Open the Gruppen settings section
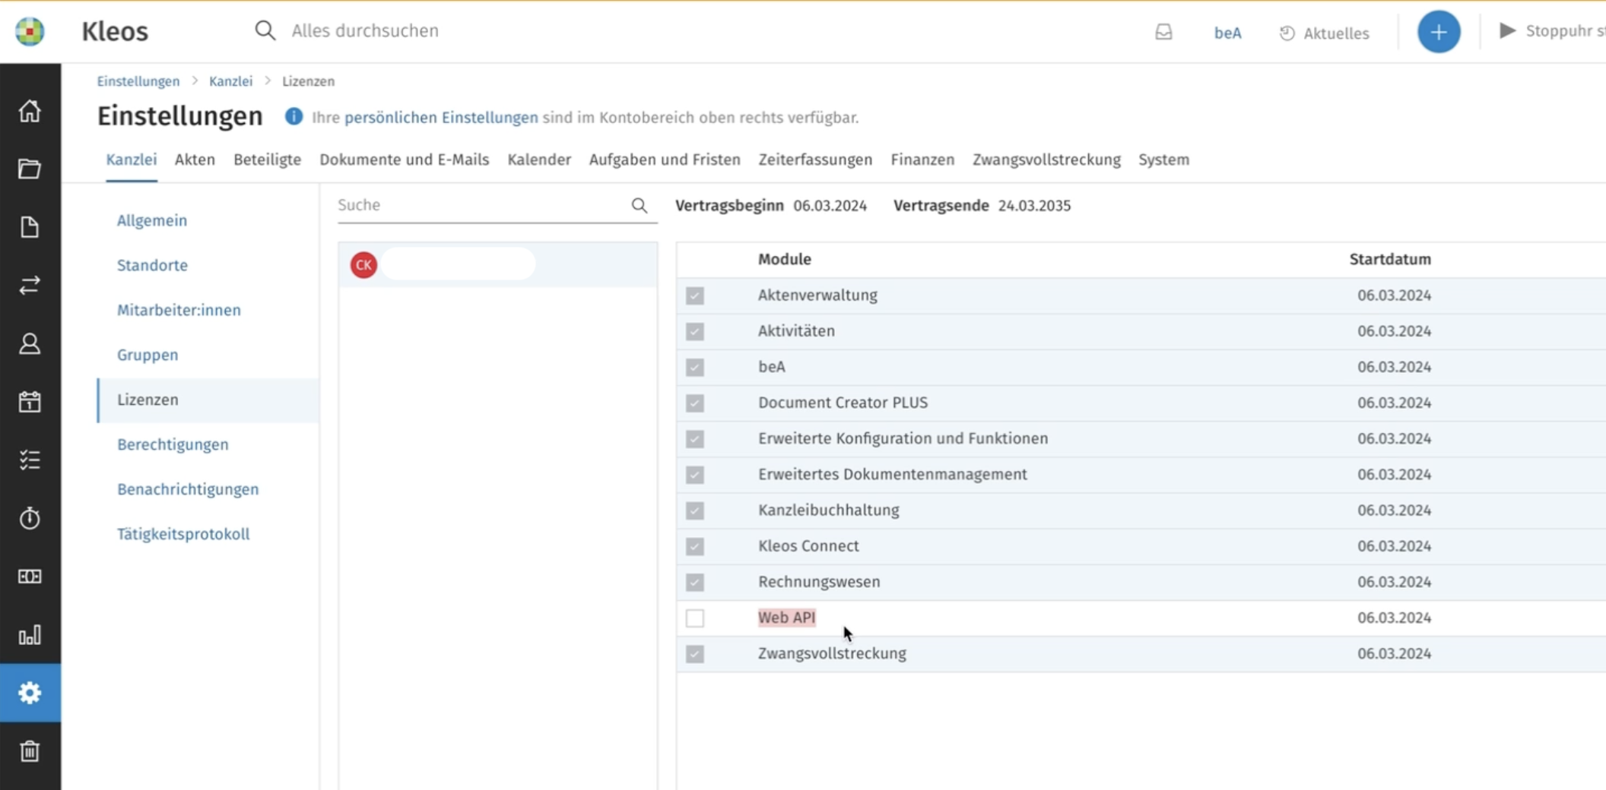This screenshot has height=790, width=1606. [148, 355]
